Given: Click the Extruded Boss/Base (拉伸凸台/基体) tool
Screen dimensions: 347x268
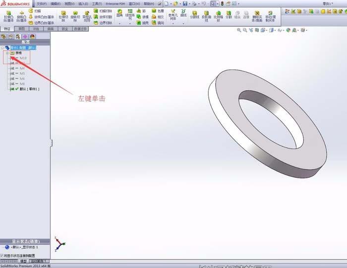Looking at the screenshot, I should pos(8,16).
